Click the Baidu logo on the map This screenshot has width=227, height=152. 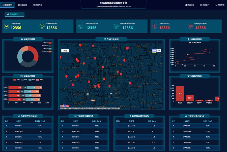(65, 105)
